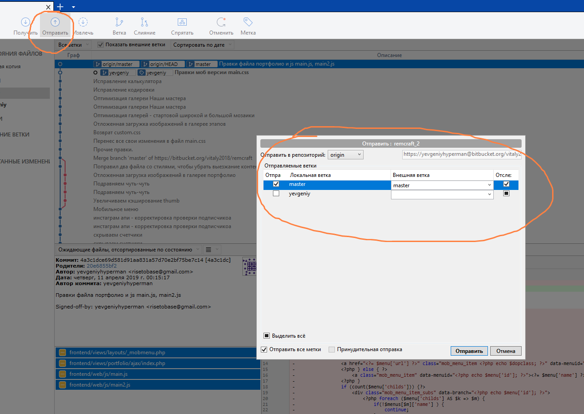Screen dimensions: 584x414
Task: Click modified icon next to main.js
Action: (62, 374)
